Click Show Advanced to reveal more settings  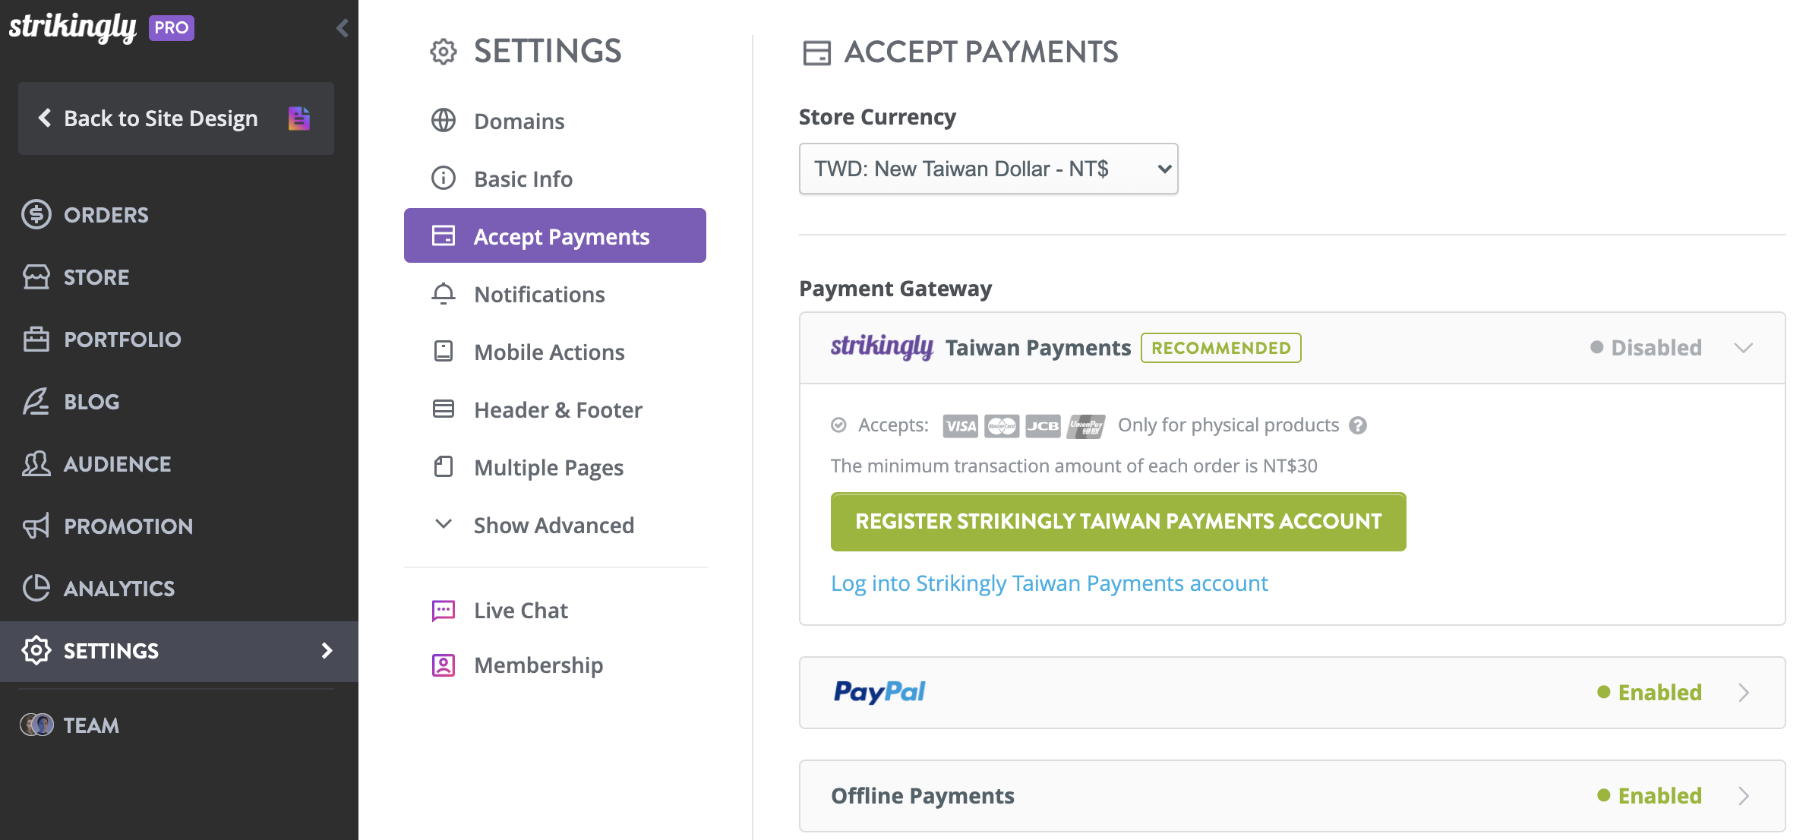pyautogui.click(x=554, y=524)
